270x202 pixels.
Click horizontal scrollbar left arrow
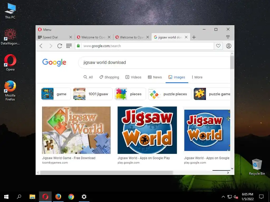pos(38,173)
